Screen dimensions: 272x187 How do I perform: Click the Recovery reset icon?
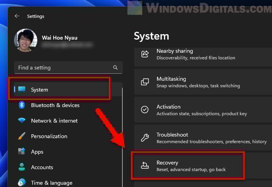(x=145, y=165)
